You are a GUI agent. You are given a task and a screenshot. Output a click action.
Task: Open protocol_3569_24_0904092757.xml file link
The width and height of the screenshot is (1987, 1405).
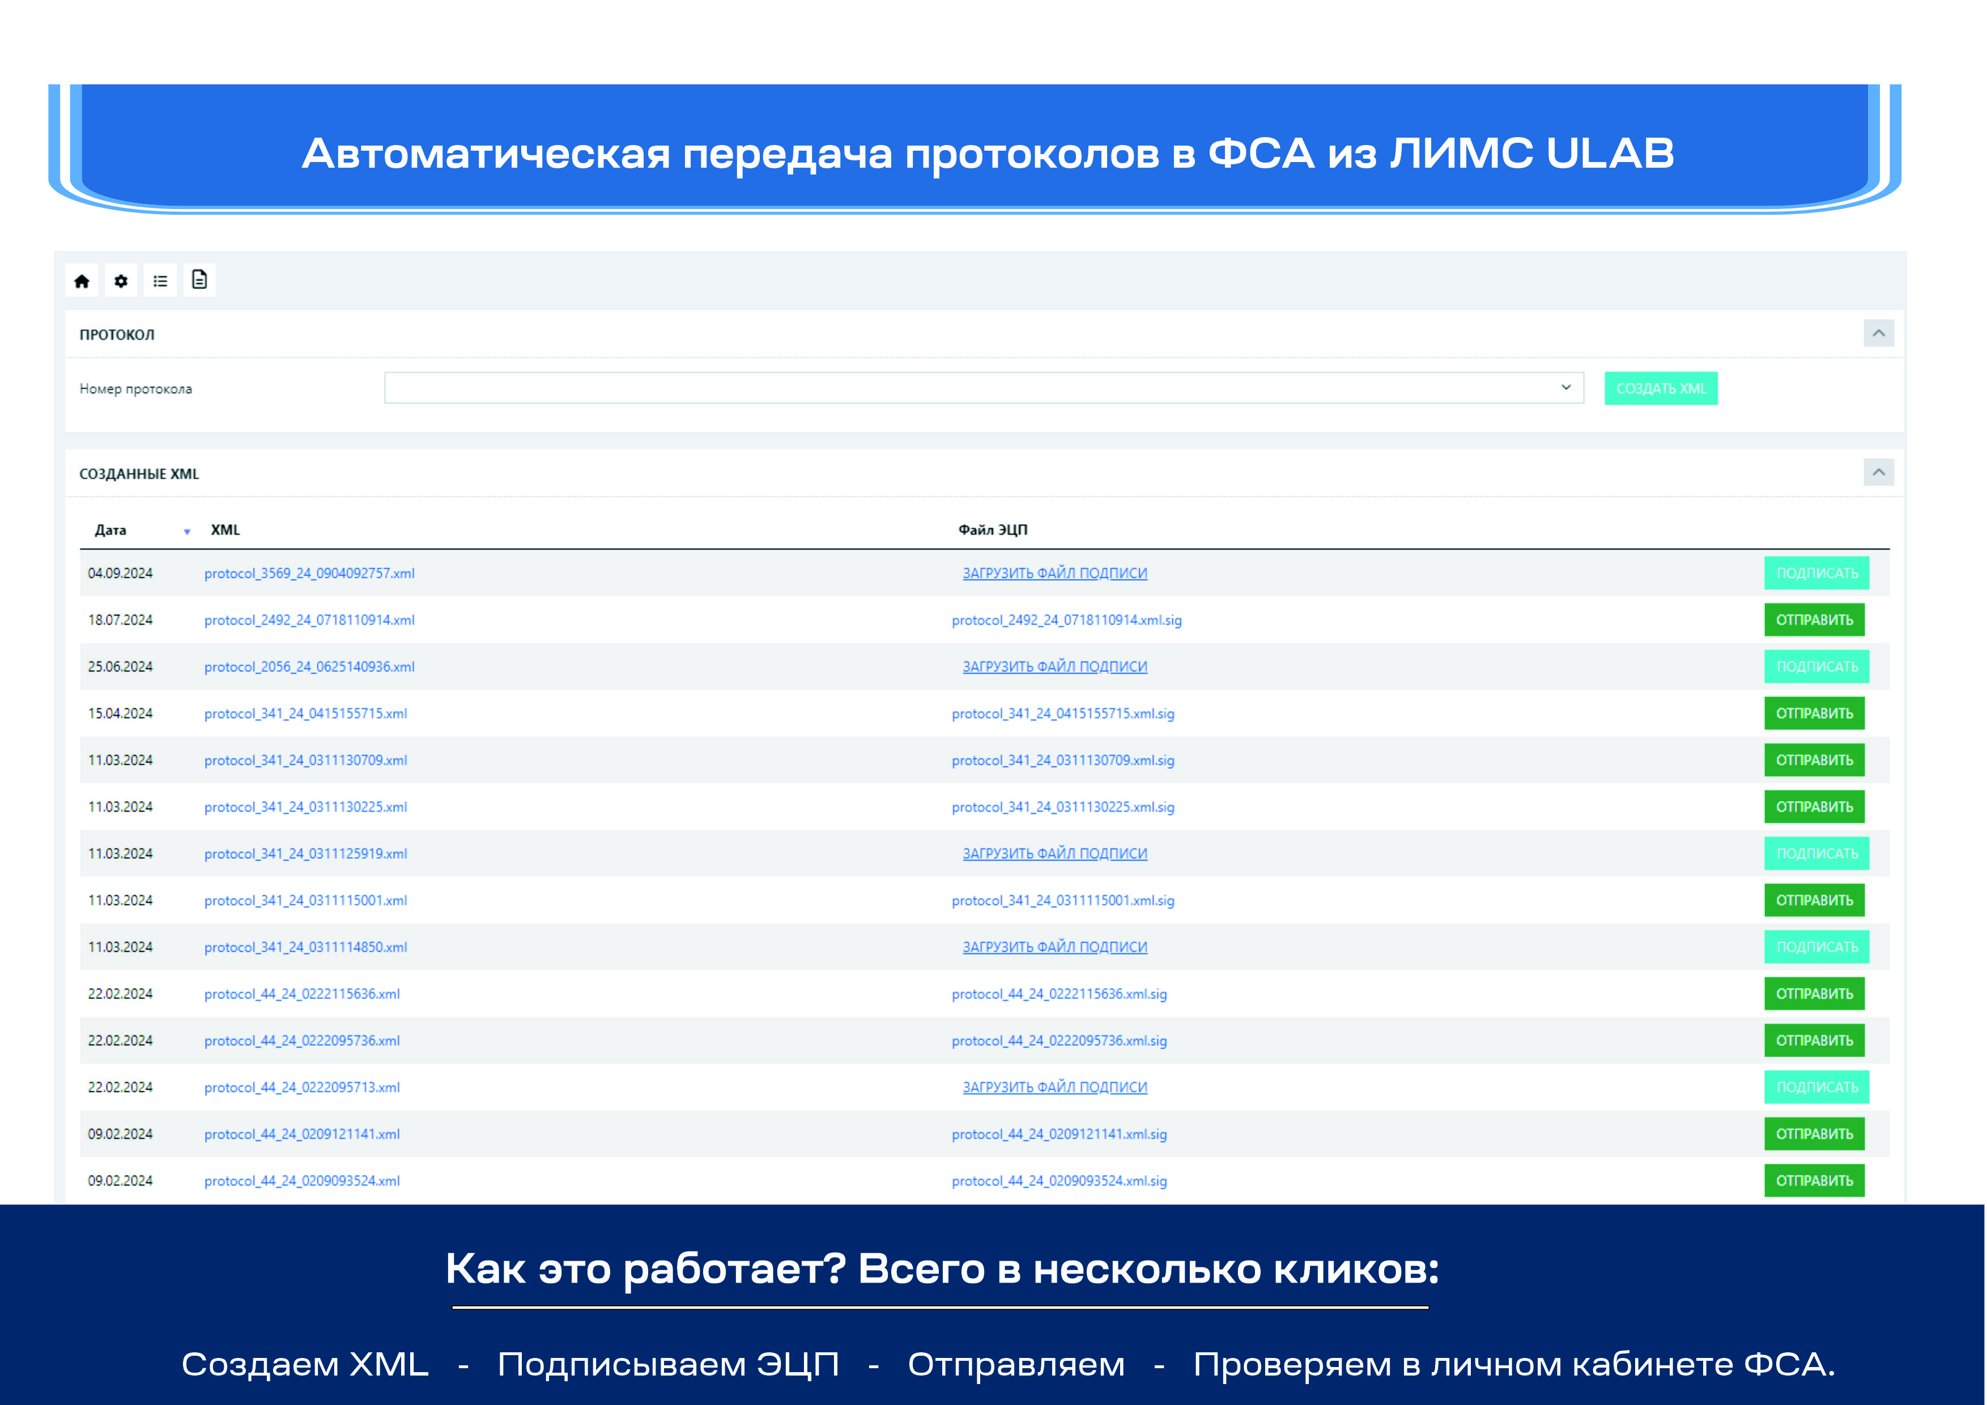pyautogui.click(x=309, y=573)
